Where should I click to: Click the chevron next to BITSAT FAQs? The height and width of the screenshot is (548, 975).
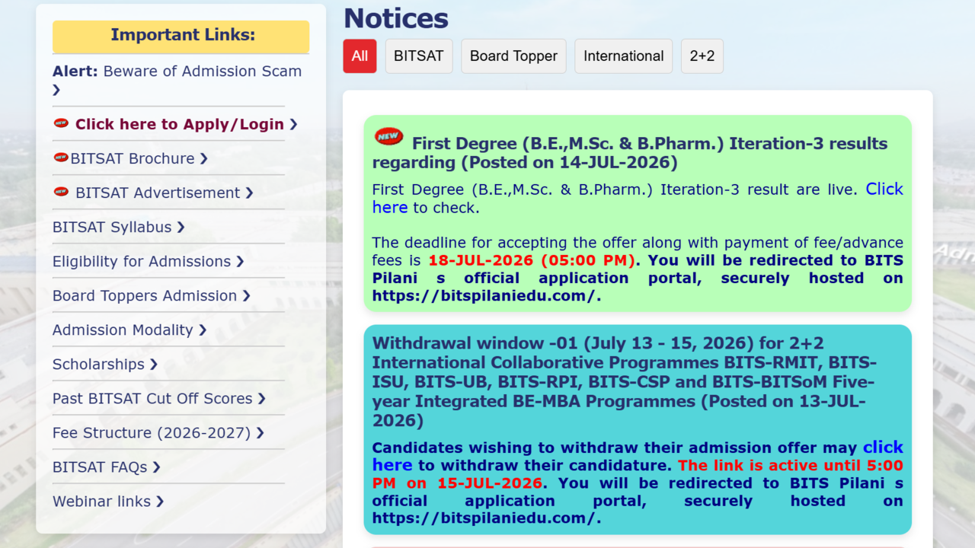pos(156,467)
